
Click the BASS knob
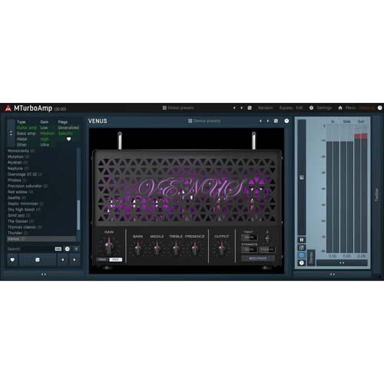tap(138, 248)
